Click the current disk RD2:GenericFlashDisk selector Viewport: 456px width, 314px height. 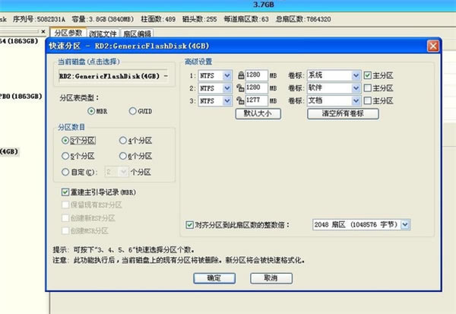click(x=116, y=76)
